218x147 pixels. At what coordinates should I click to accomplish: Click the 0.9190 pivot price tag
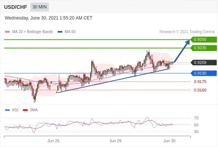click(204, 73)
